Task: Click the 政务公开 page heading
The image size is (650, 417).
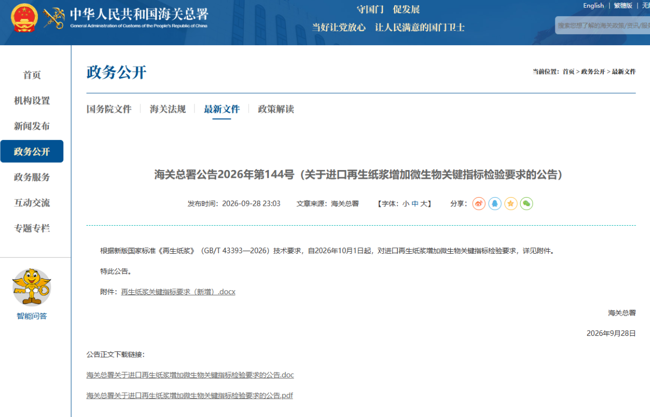Action: click(116, 72)
